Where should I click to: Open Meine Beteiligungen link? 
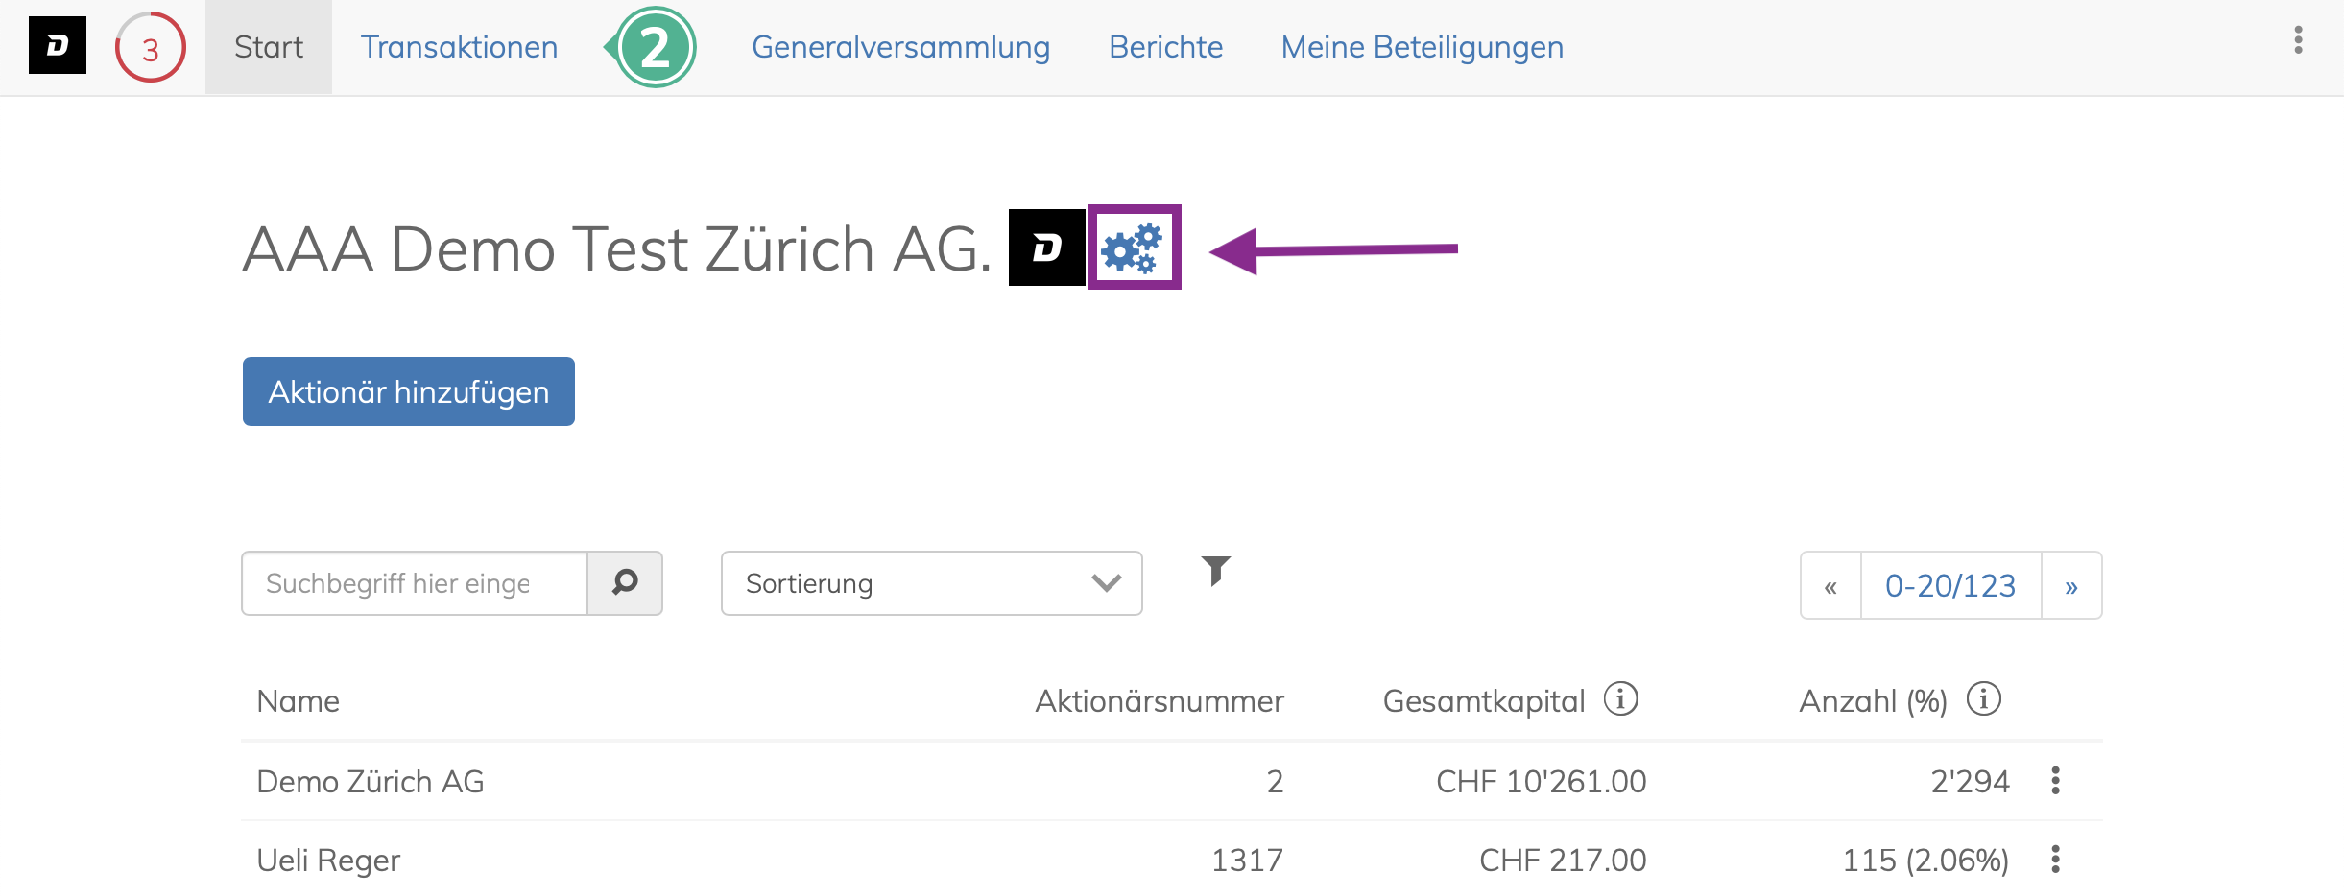pos(1422,47)
